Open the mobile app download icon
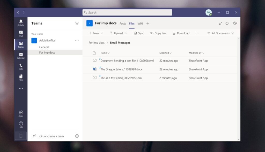Image resolution: width=265 pixels, height=152 pixels. 21,136
